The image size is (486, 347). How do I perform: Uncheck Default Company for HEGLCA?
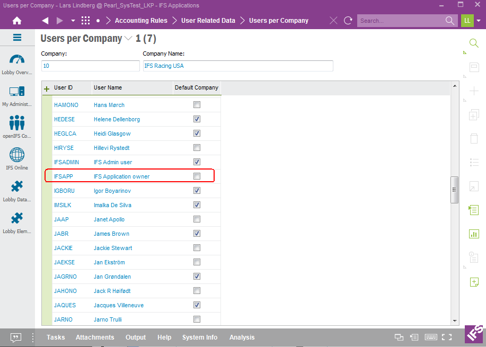click(x=197, y=133)
